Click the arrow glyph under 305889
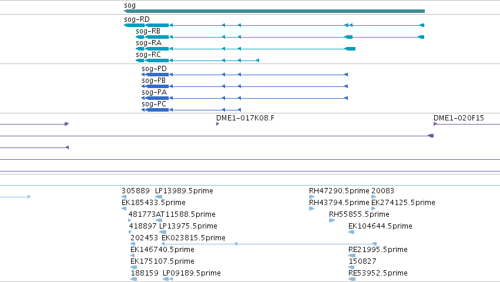 click(x=124, y=197)
